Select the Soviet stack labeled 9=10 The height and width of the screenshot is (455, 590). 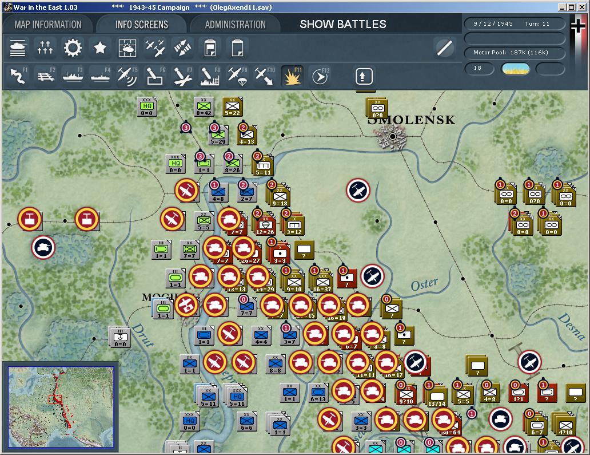[x=293, y=280]
